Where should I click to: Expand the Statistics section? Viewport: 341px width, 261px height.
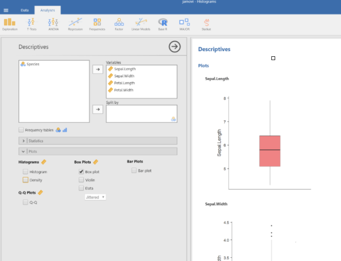click(x=24, y=141)
